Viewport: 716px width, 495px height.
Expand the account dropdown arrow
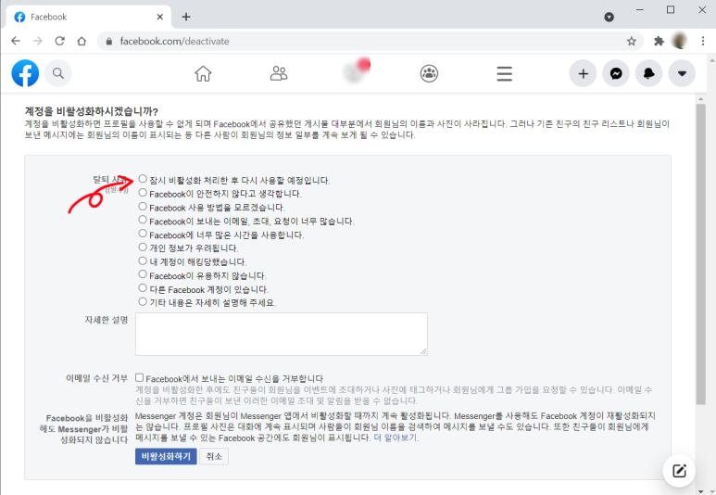pyautogui.click(x=682, y=73)
